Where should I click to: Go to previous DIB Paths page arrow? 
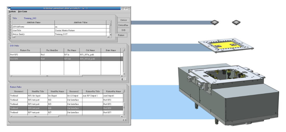pyautogui.click(x=122, y=79)
